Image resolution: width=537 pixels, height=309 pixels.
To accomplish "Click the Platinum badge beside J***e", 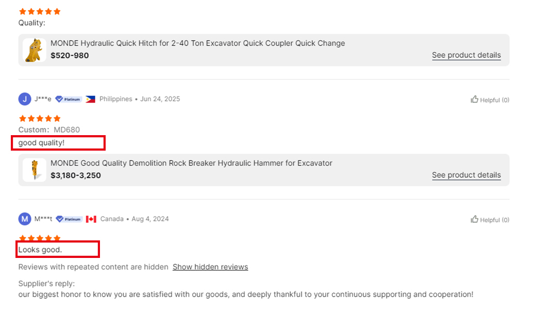I will click(x=69, y=99).
